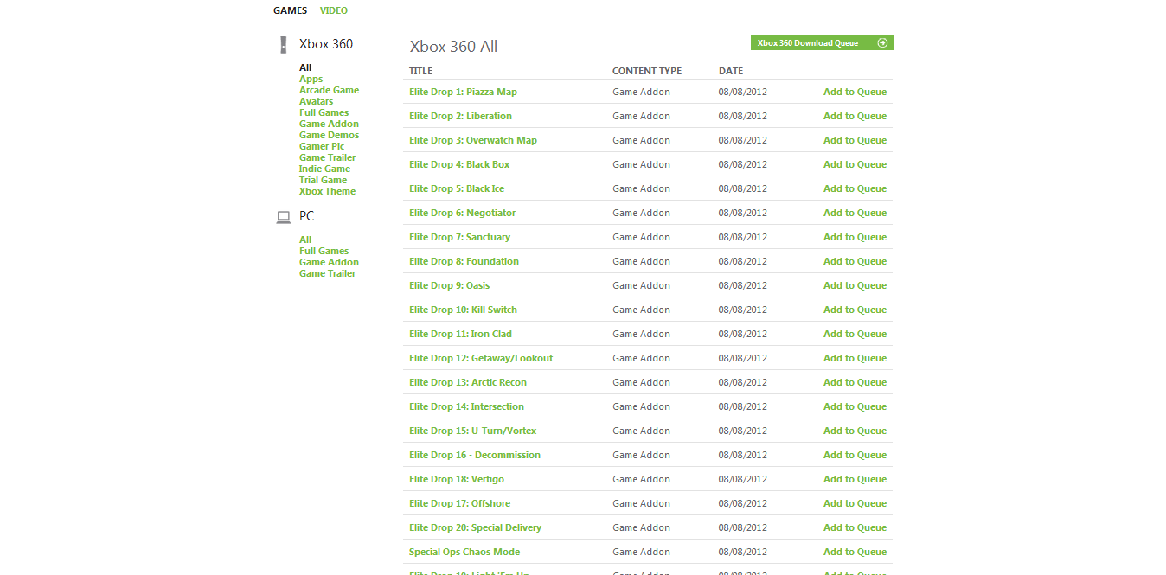1166x575 pixels.
Task: Open Elite Drop 8: Foundation
Action: coord(464,261)
